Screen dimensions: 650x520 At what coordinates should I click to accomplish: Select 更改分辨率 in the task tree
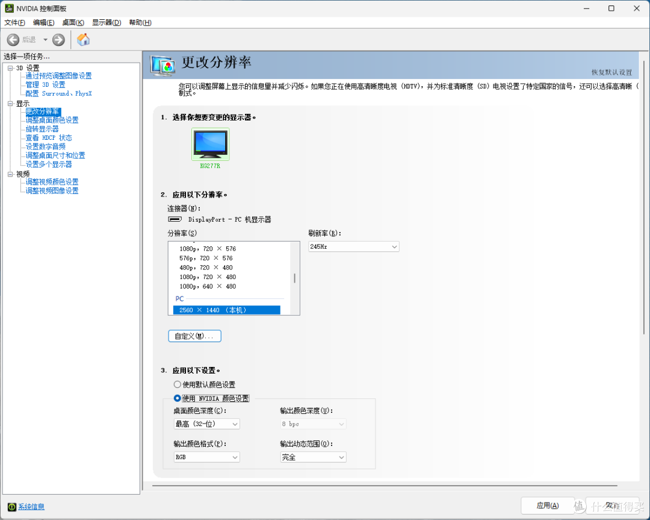click(x=43, y=111)
